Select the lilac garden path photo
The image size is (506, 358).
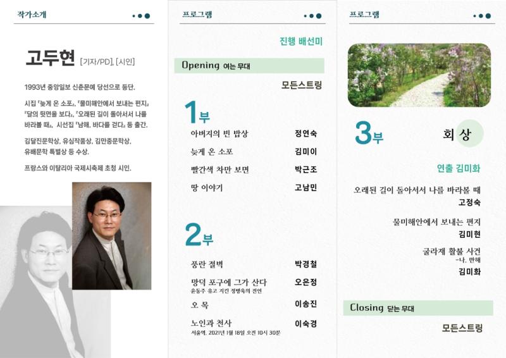[419, 75]
